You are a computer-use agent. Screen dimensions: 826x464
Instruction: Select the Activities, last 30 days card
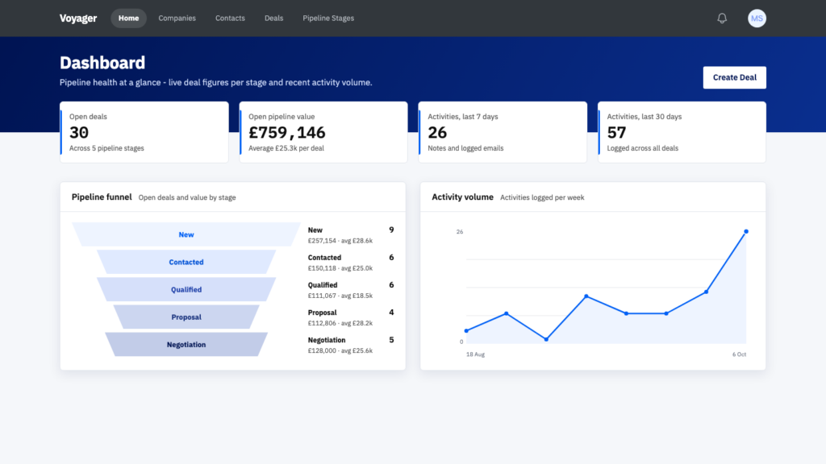click(682, 132)
